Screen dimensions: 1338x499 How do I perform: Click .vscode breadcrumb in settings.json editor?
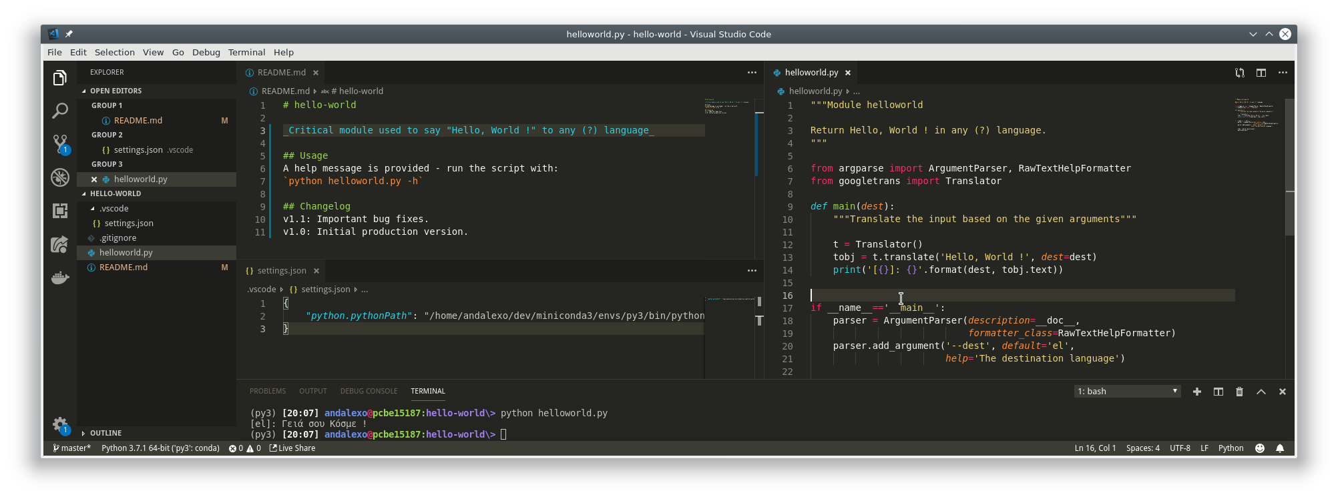coord(262,290)
